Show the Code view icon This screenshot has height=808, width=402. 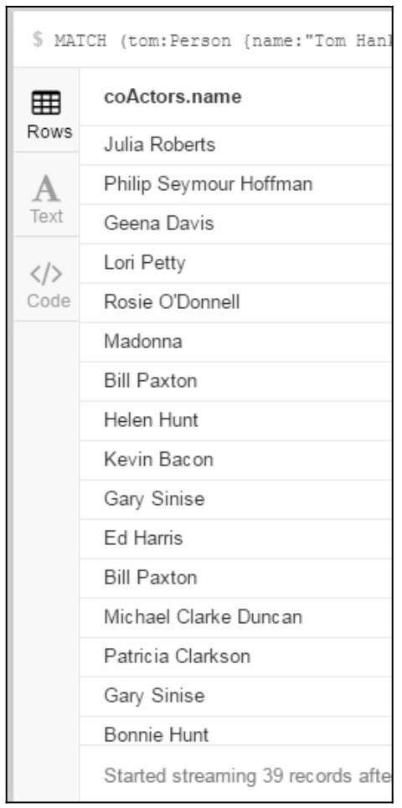46,274
